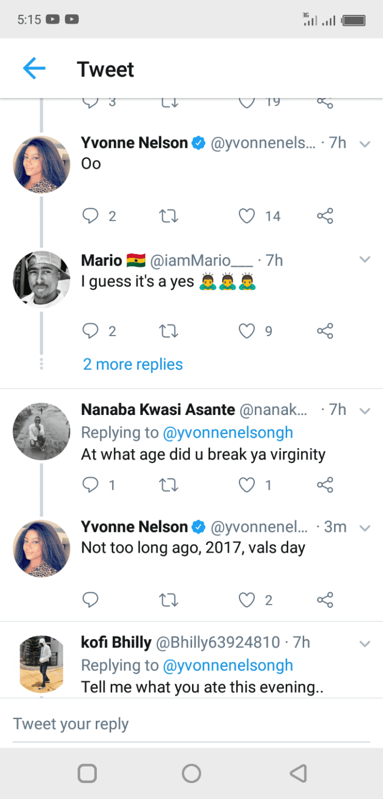
Task: Like the "Not too long ago, 2017" tweet
Action: 247,600
